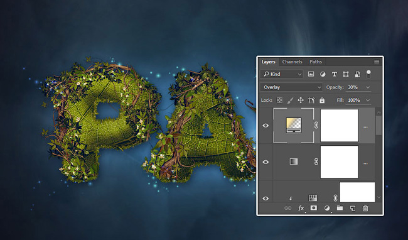Select bottom adjustment layer icon
Screen dimensions: 408x240
[x=313, y=198]
